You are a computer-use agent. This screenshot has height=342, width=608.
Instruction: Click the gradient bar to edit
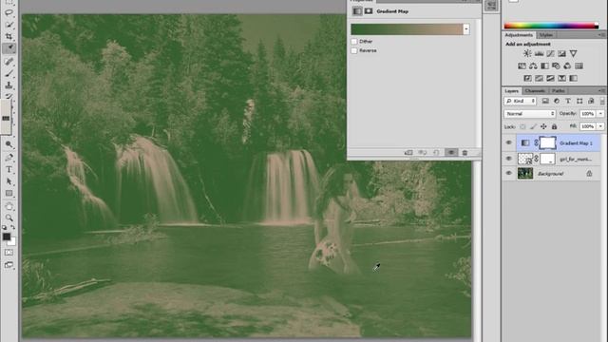tap(407, 29)
